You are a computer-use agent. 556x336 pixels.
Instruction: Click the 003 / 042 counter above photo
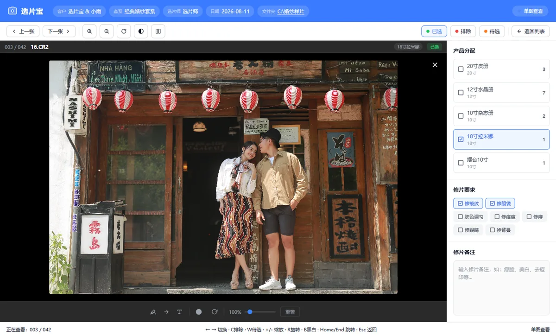tap(15, 47)
